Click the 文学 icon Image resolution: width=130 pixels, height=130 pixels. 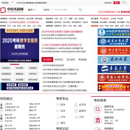[x=58, y=117]
